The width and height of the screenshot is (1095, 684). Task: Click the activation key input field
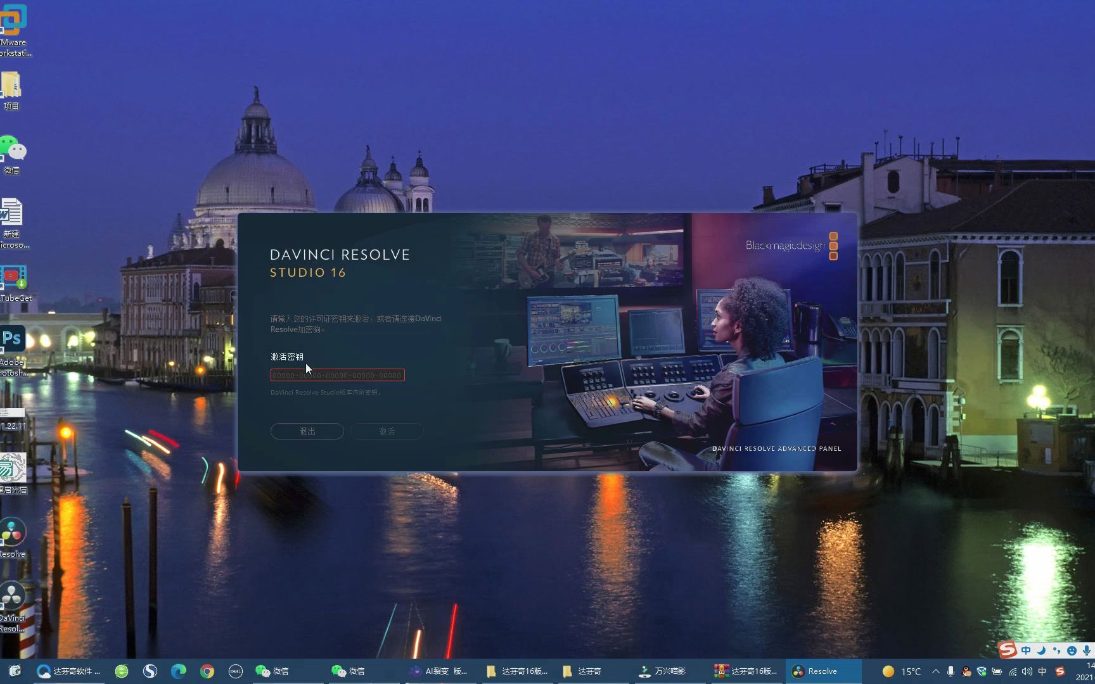337,376
